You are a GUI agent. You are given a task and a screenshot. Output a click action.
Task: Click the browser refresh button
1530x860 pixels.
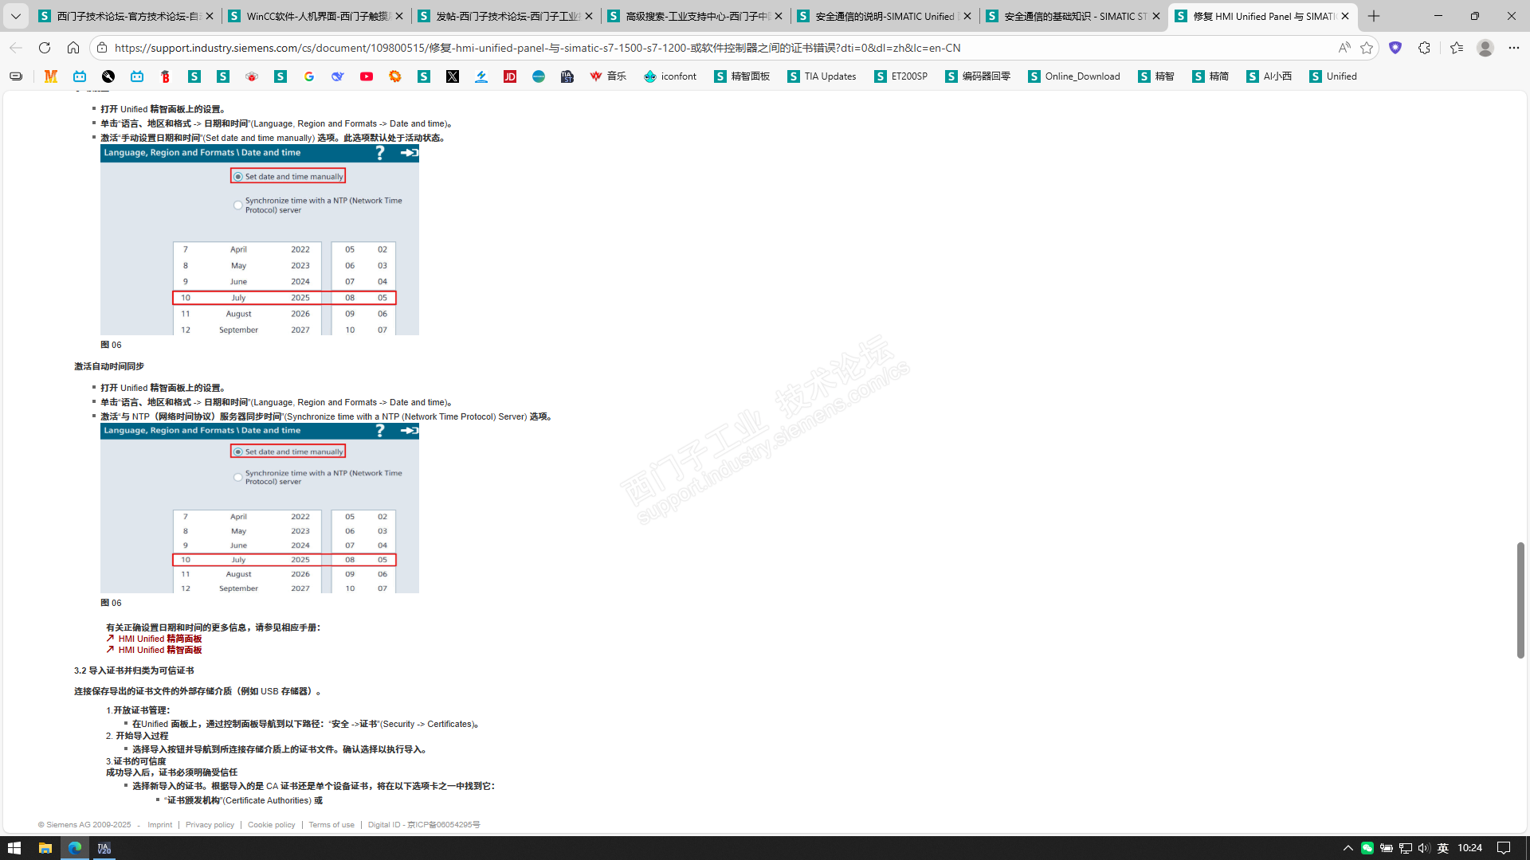point(45,48)
